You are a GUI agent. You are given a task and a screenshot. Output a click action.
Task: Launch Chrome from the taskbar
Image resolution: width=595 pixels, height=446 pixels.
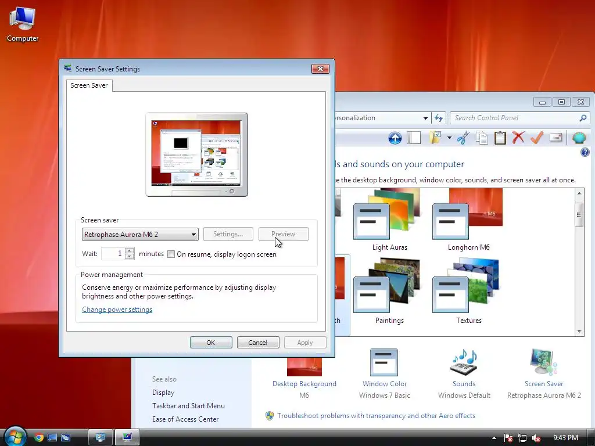(x=39, y=438)
